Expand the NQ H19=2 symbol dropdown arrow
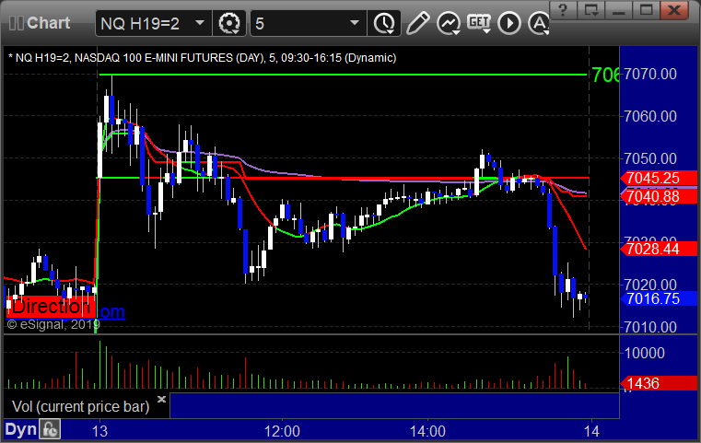Image resolution: width=701 pixels, height=443 pixels. (x=200, y=23)
